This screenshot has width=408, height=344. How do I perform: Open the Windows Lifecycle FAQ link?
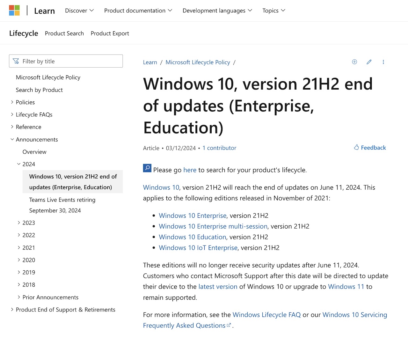(x=267, y=315)
